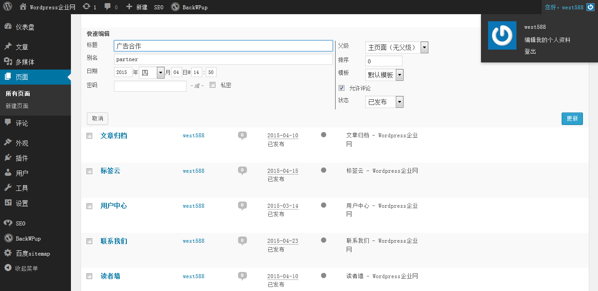
Task: Collapse the sidebar using 收起菜单
Action: [x=22, y=268]
